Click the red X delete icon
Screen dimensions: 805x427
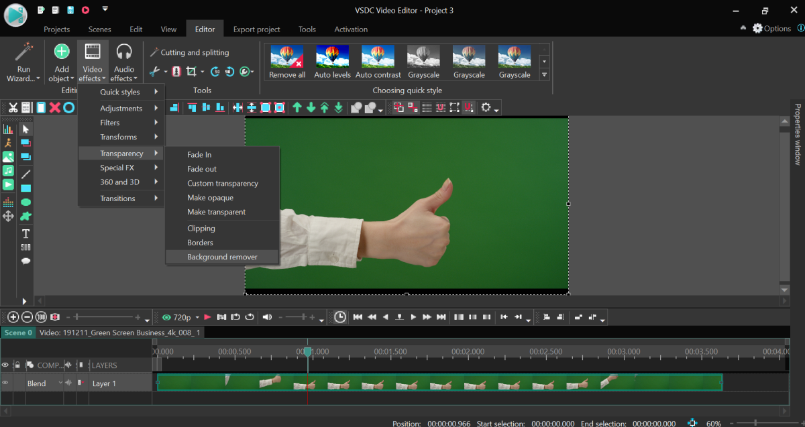pyautogui.click(x=54, y=107)
